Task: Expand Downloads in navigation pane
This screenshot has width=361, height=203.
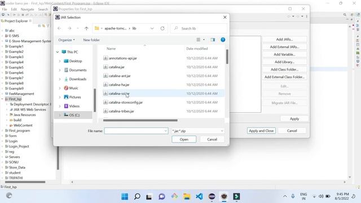Action: coord(60,79)
